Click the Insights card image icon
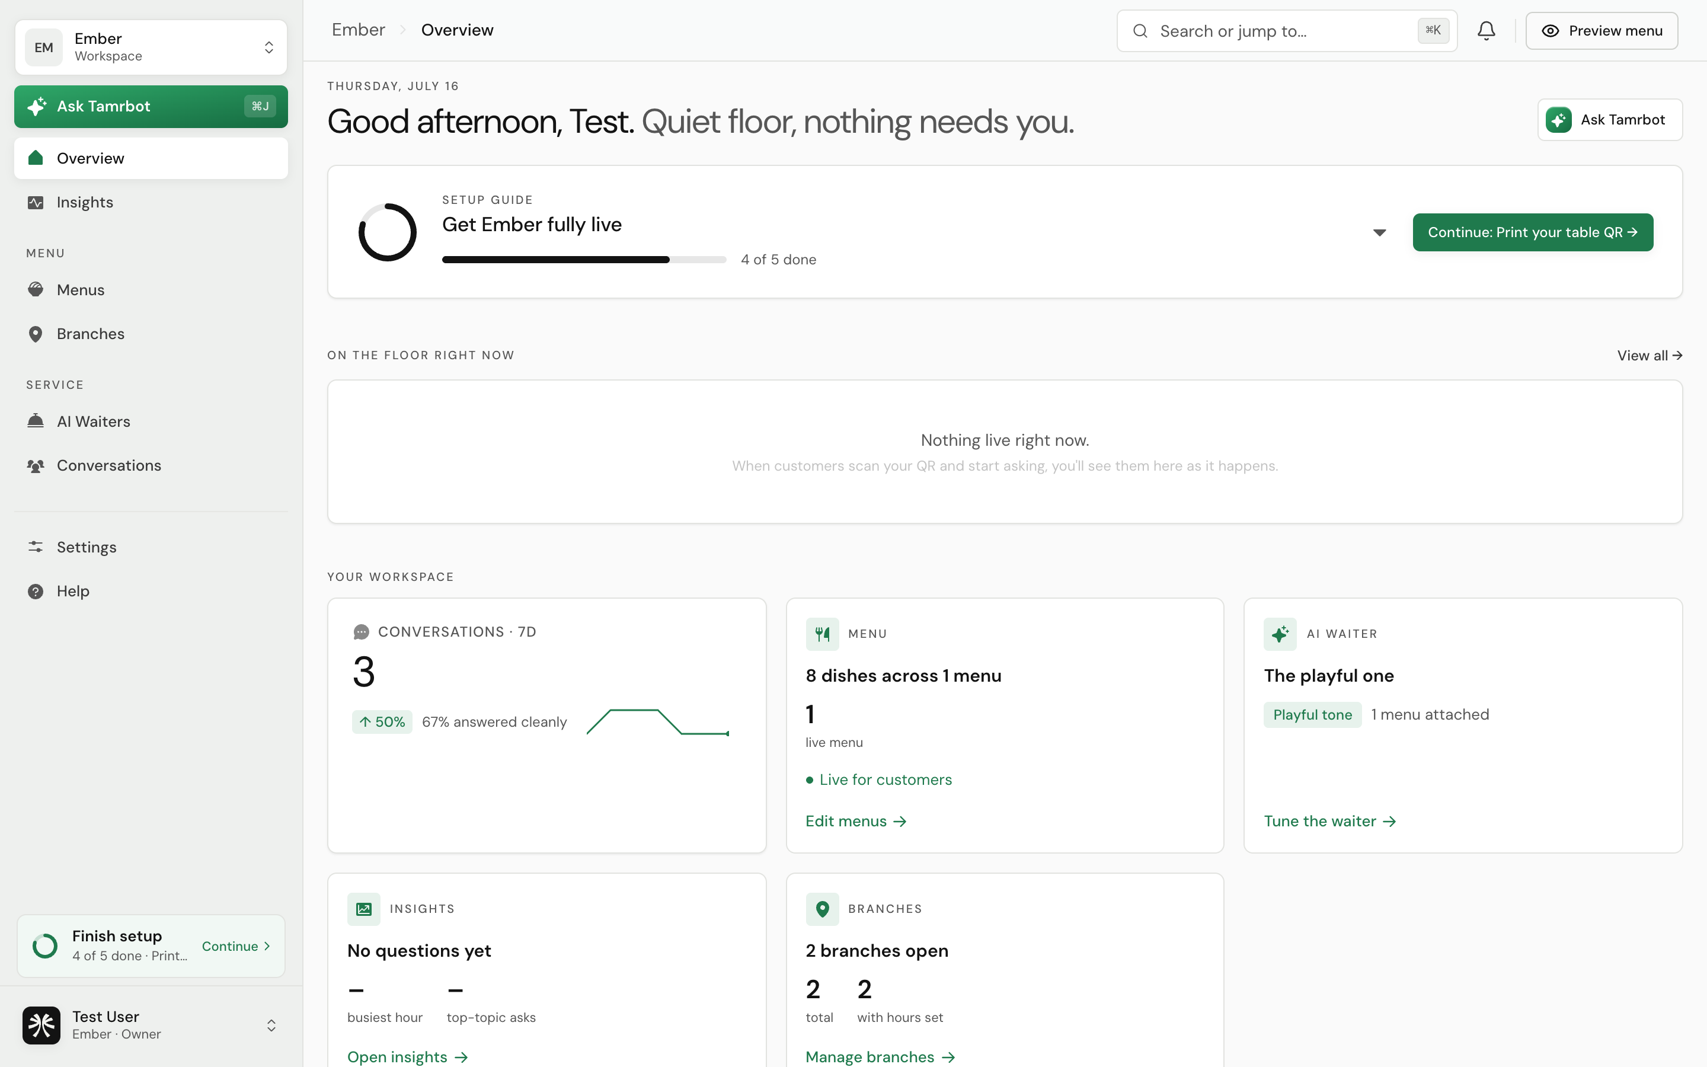Image resolution: width=1707 pixels, height=1067 pixels. click(363, 909)
